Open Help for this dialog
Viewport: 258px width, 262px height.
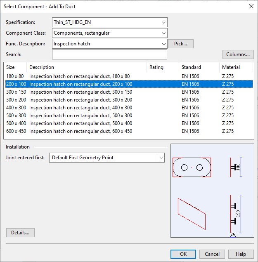241,254
